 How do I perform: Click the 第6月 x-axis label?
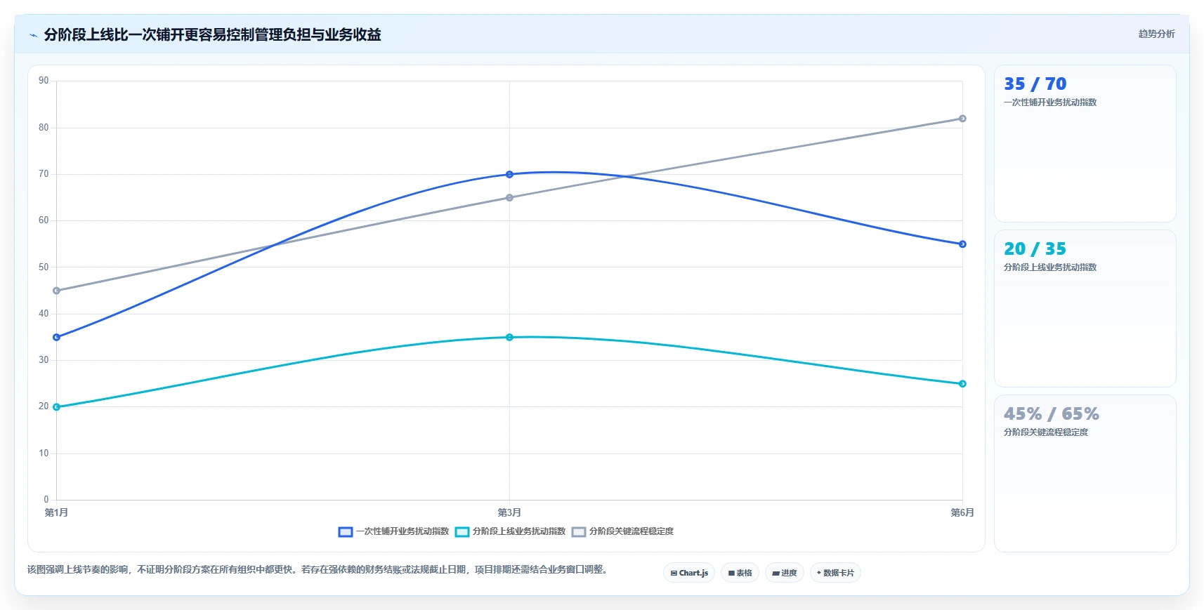(x=962, y=512)
